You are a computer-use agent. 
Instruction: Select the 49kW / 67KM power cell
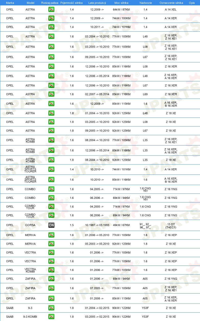[x=121, y=225]
